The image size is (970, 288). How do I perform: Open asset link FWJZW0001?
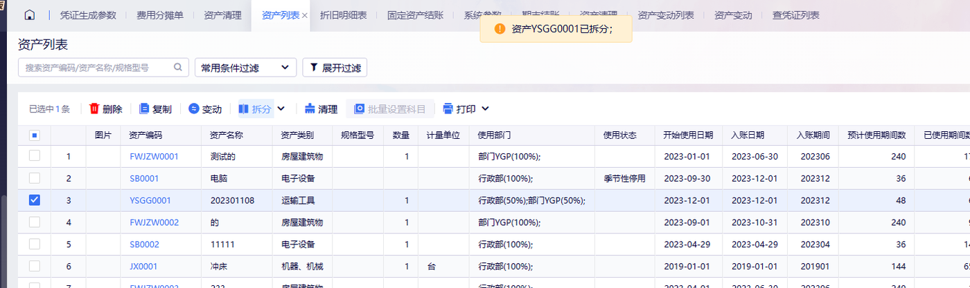(x=154, y=157)
